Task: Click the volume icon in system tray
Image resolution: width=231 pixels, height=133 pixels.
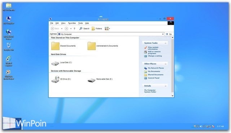Action: coord(201,126)
